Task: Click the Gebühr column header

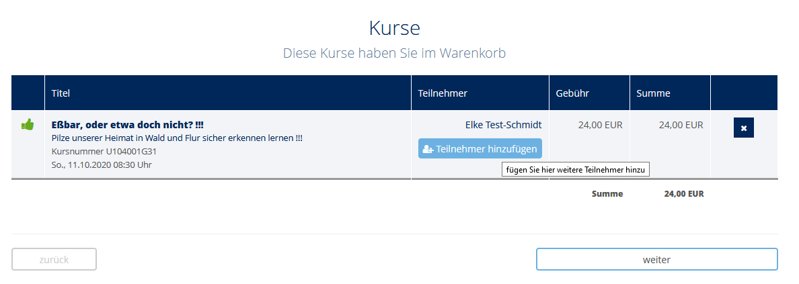Action: [572, 93]
